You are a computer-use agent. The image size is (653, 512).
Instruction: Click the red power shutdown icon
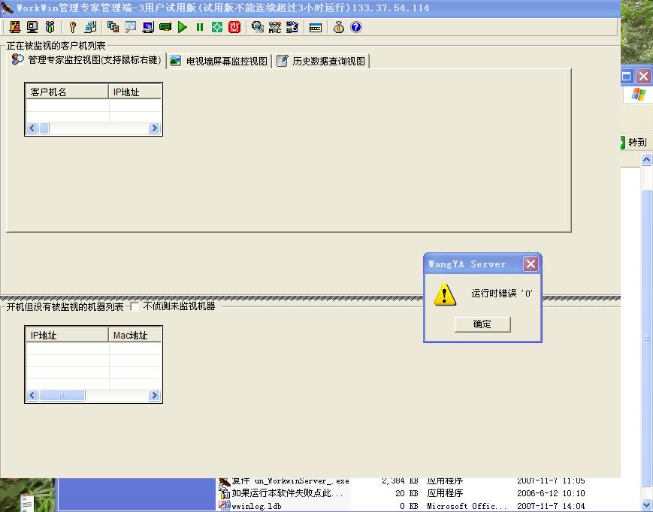234,28
